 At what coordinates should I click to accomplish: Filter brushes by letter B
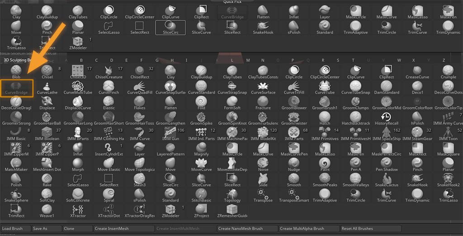click(x=81, y=60)
